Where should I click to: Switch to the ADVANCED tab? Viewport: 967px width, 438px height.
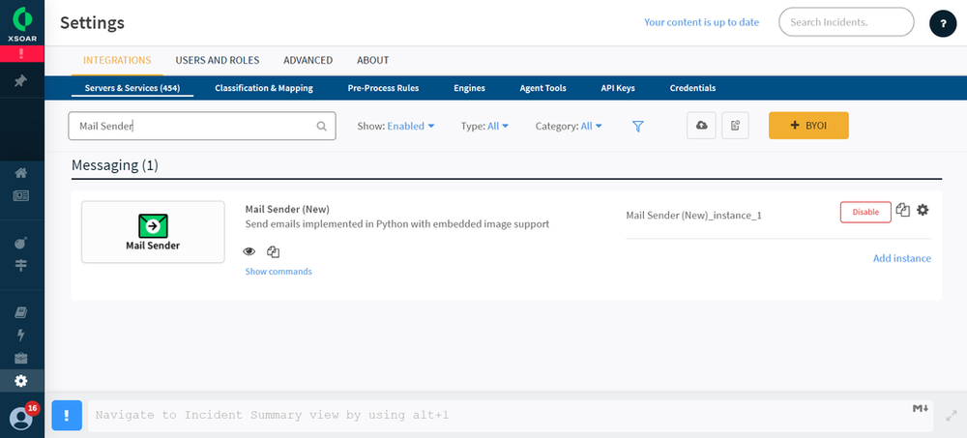tap(308, 61)
